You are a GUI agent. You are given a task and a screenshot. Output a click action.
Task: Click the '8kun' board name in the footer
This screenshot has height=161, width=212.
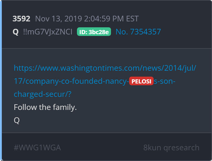coord(152,147)
